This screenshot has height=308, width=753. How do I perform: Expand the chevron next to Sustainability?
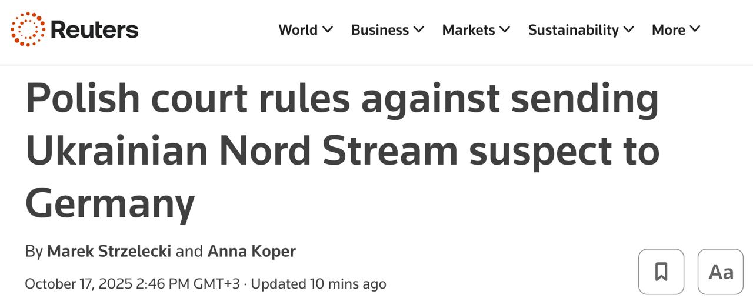[x=628, y=29]
